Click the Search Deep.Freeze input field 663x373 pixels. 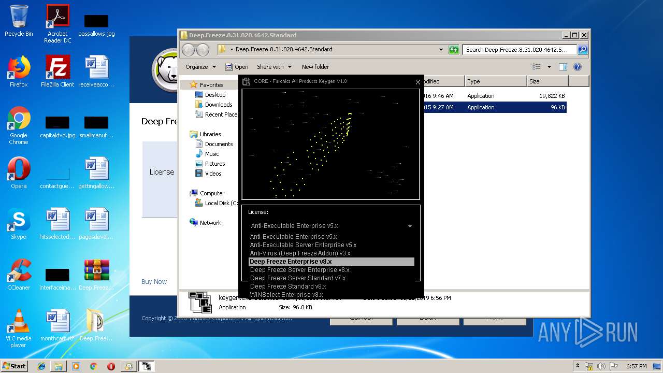(x=520, y=50)
